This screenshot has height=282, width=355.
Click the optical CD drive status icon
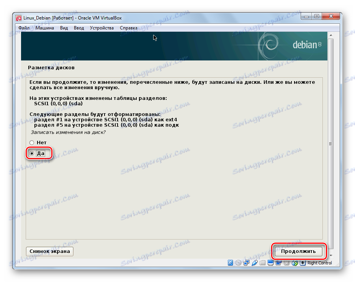tap(238, 263)
